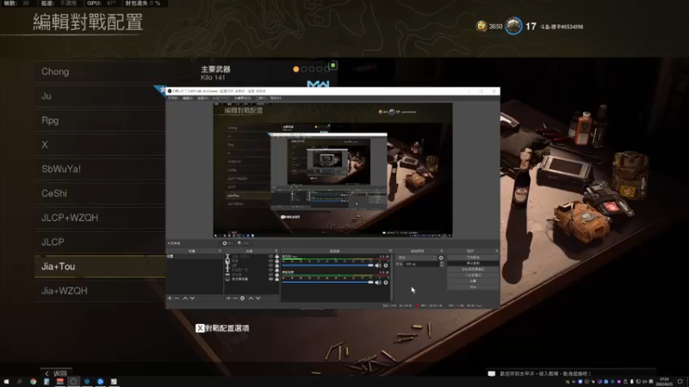The width and height of the screenshot is (689, 387).
Task: Open Settings from OBS Controls
Action: [x=473, y=281]
